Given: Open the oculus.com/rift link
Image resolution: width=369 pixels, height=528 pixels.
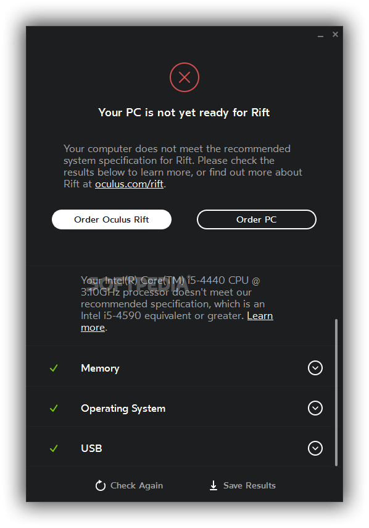Looking at the screenshot, I should pyautogui.click(x=129, y=184).
